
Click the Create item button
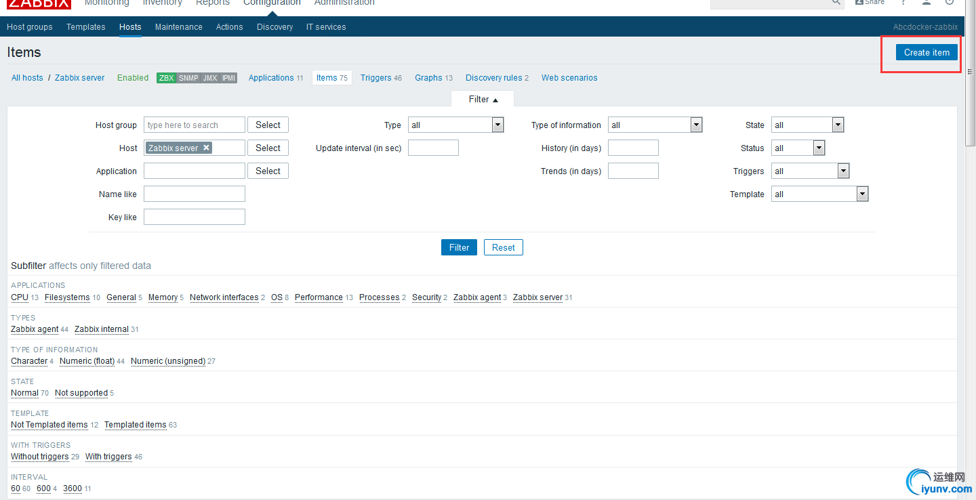(927, 52)
